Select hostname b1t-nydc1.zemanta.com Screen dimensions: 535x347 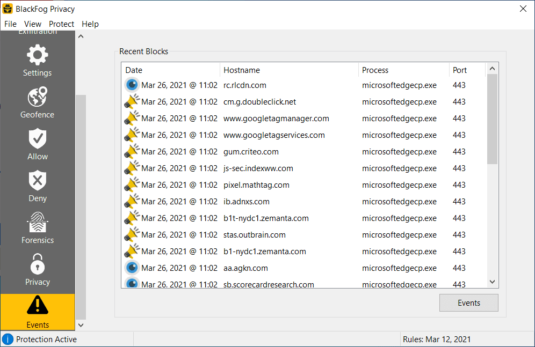click(x=266, y=218)
